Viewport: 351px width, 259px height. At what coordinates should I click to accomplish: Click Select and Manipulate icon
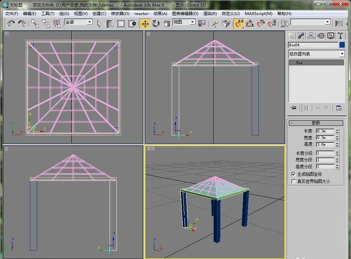coord(215,24)
